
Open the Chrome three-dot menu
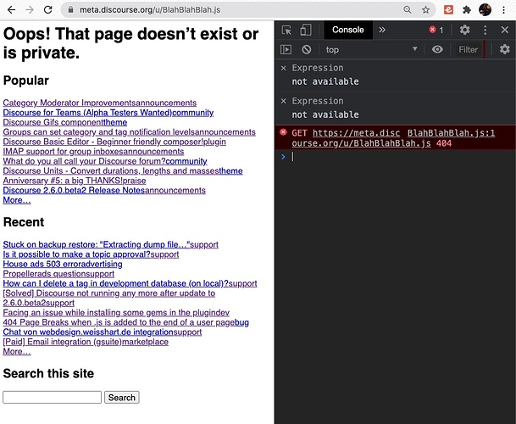tap(504, 10)
